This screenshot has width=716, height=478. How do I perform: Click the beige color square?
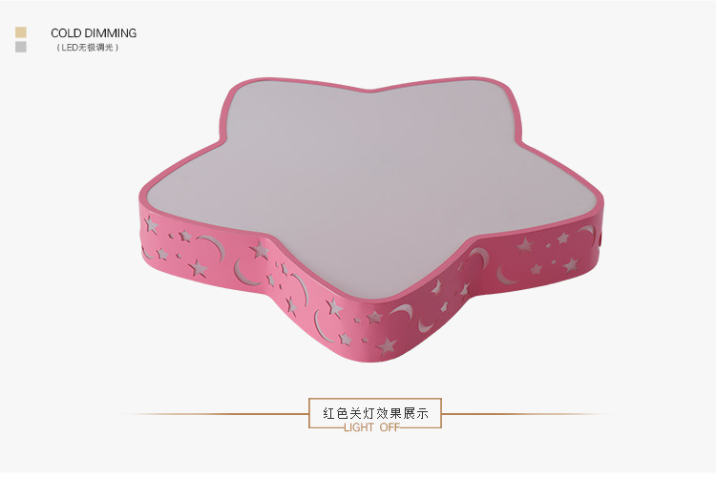click(x=21, y=31)
